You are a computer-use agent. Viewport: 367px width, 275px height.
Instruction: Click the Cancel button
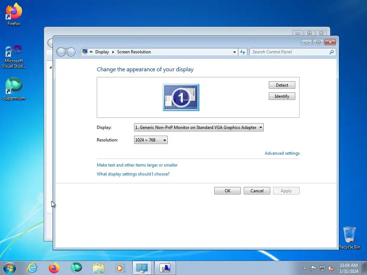(x=257, y=190)
